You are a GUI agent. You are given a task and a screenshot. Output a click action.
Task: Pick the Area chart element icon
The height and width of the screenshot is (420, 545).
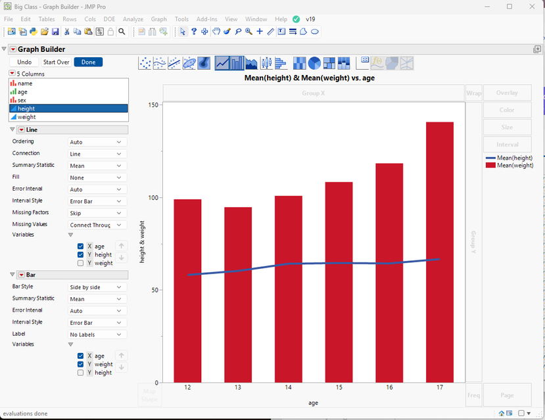(251, 63)
